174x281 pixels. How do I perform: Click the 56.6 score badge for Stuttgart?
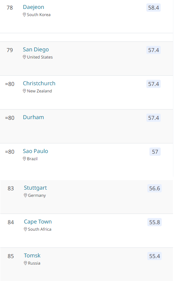155,188
